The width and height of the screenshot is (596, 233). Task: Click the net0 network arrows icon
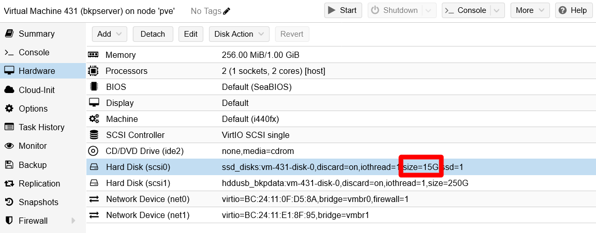click(x=94, y=199)
